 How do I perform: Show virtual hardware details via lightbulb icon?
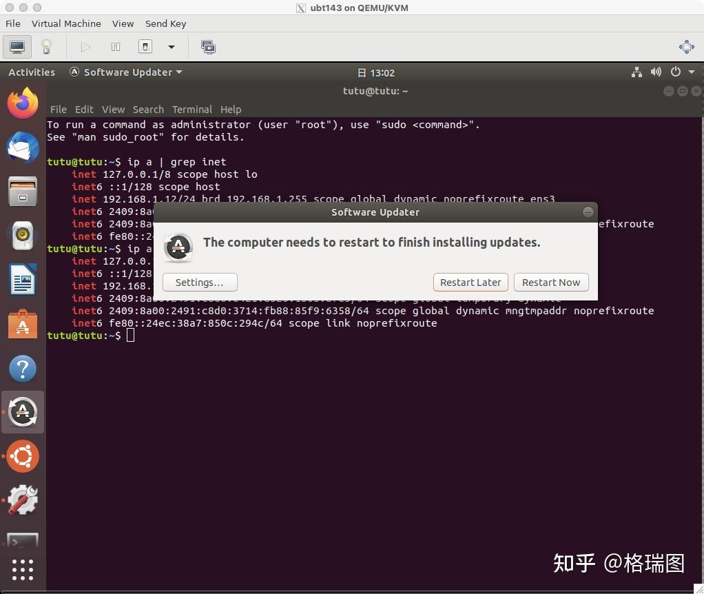[x=46, y=47]
